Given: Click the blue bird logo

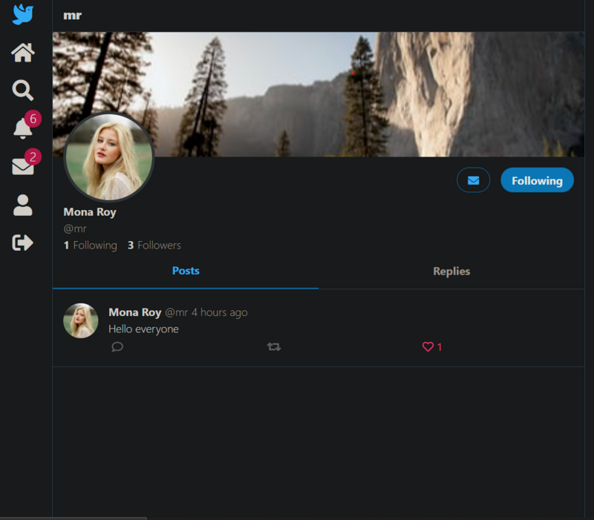Looking at the screenshot, I should click(x=23, y=14).
